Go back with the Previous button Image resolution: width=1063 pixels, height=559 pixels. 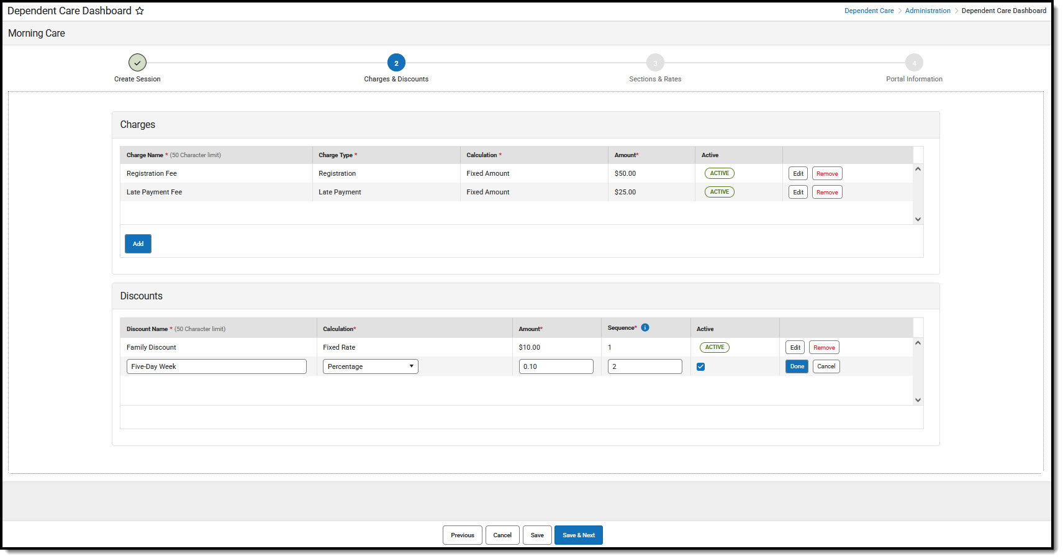[463, 535]
